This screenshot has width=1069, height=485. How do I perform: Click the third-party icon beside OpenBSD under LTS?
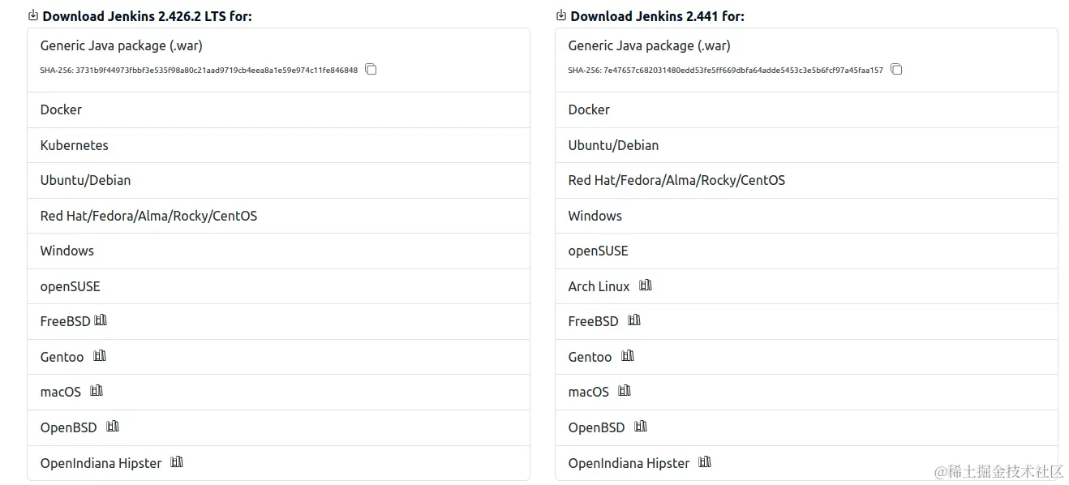point(113,426)
